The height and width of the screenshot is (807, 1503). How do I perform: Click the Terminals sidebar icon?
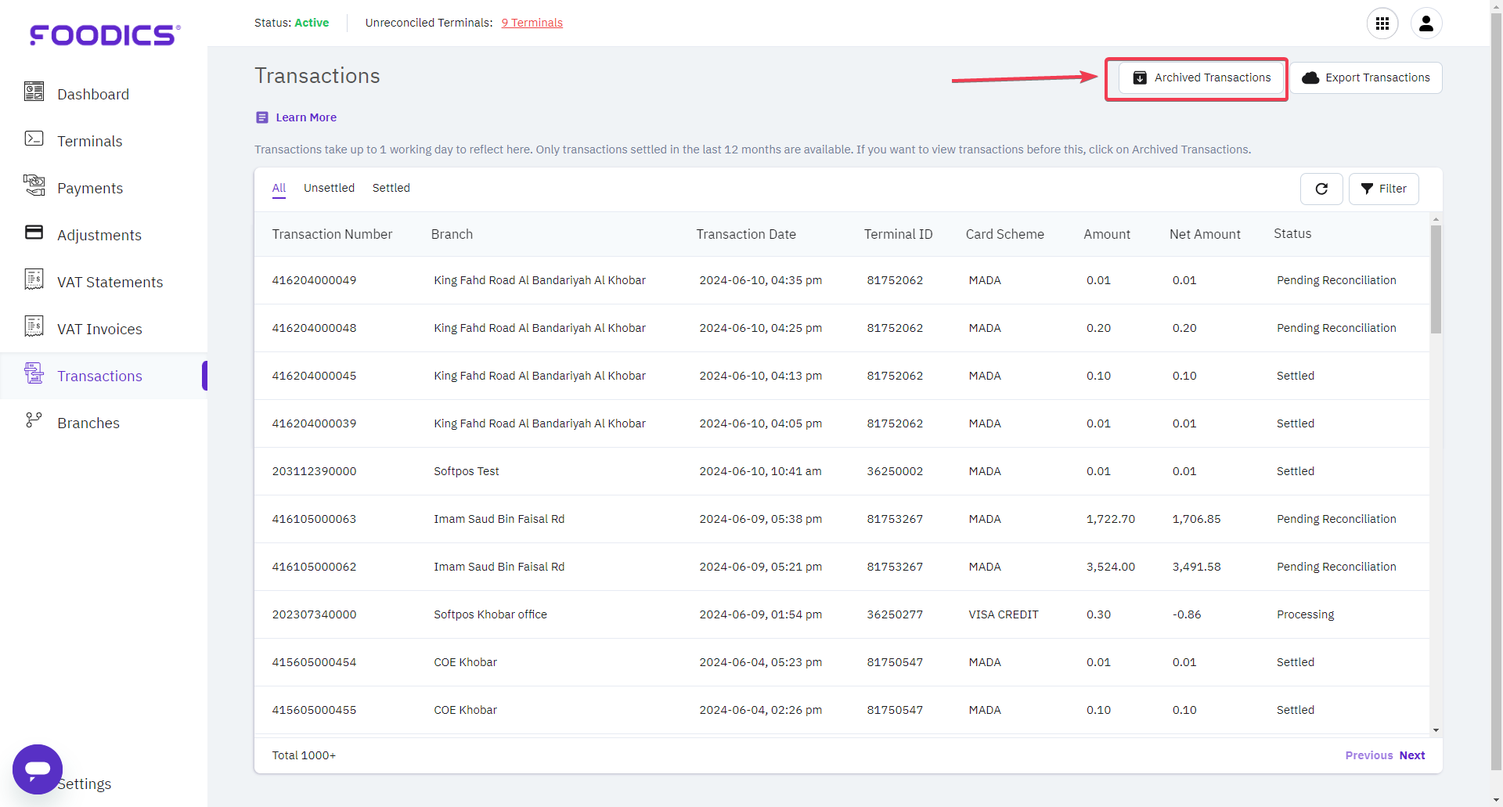pos(34,139)
